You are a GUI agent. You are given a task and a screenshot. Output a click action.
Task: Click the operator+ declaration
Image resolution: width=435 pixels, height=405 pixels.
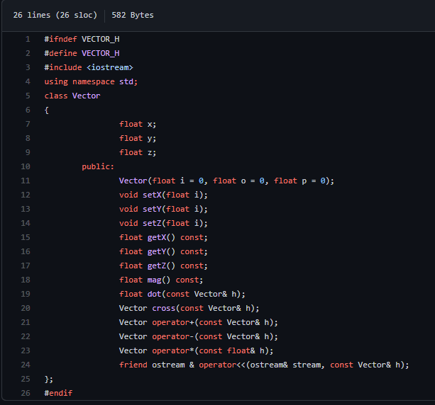(173, 322)
